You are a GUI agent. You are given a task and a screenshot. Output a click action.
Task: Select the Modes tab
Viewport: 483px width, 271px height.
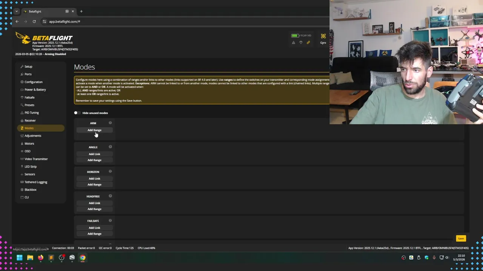(x=40, y=128)
